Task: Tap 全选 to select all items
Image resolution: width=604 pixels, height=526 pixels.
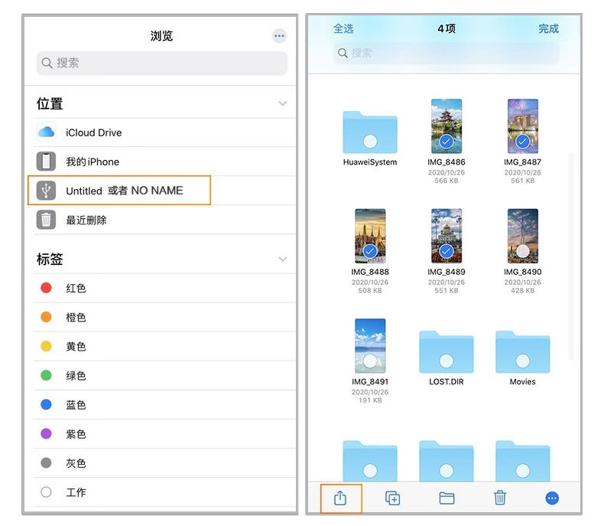Action: coord(343,28)
